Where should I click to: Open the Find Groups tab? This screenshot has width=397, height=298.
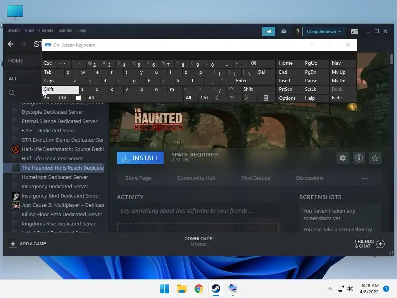pyautogui.click(x=256, y=178)
